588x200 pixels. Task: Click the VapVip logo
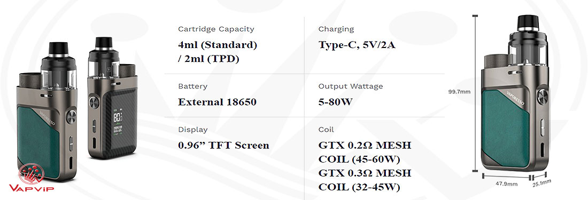pos(32,178)
